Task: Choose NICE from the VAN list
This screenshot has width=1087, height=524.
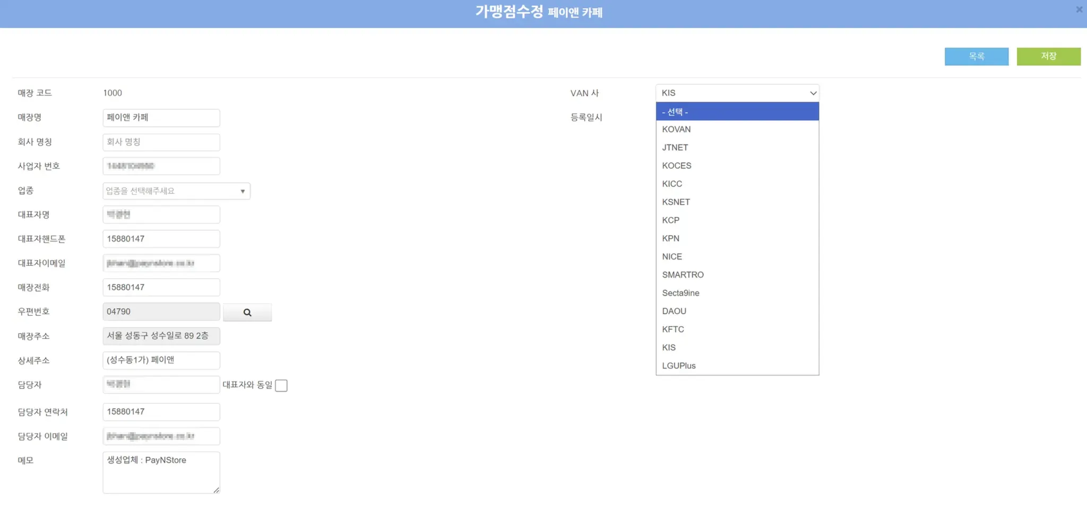Action: tap(737, 256)
